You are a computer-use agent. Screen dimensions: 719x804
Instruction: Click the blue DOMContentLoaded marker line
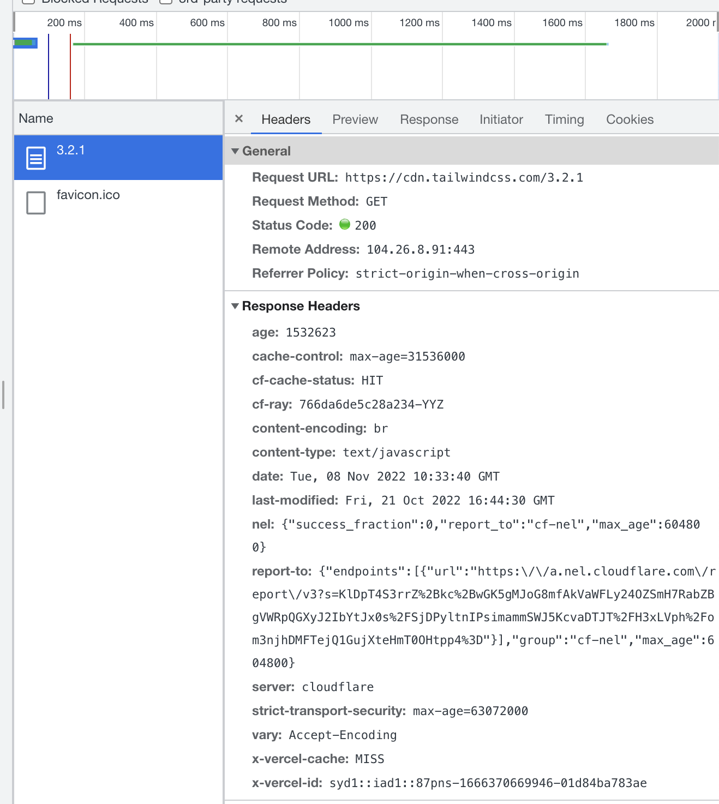[x=50, y=65]
